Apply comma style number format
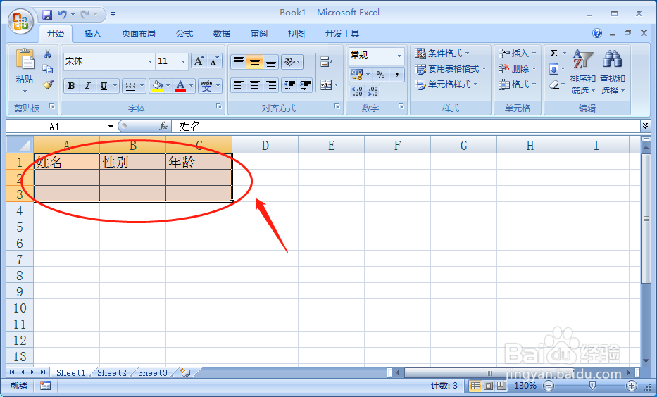Image resolution: width=657 pixels, height=397 pixels. click(396, 75)
